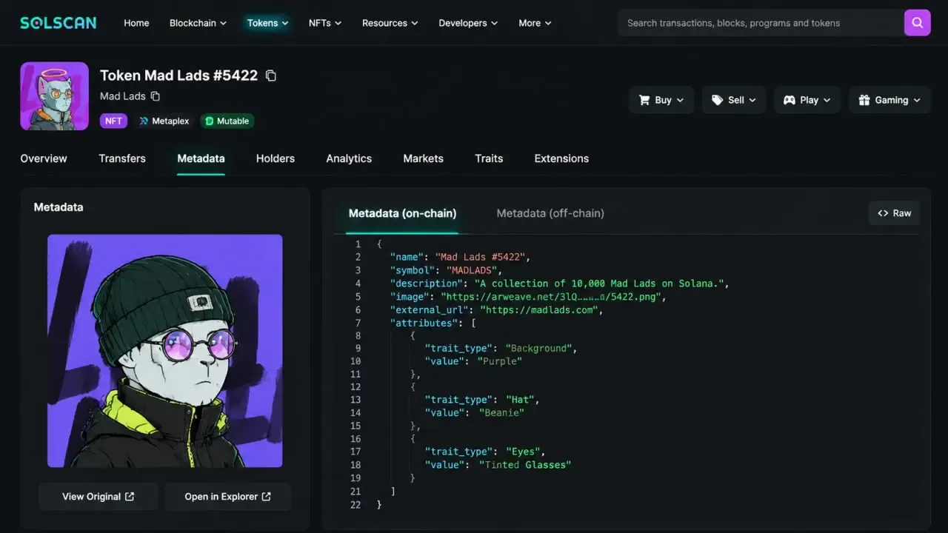
Task: Go to the Home page
Action: pyautogui.click(x=136, y=23)
